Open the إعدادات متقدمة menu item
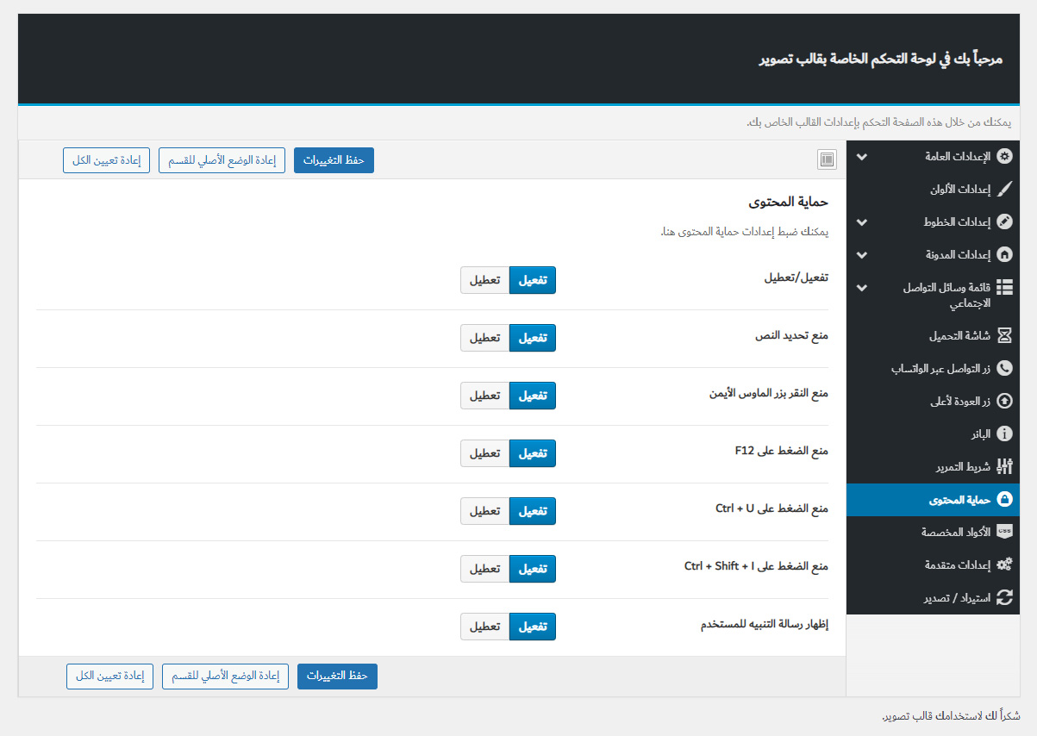 [953, 564]
